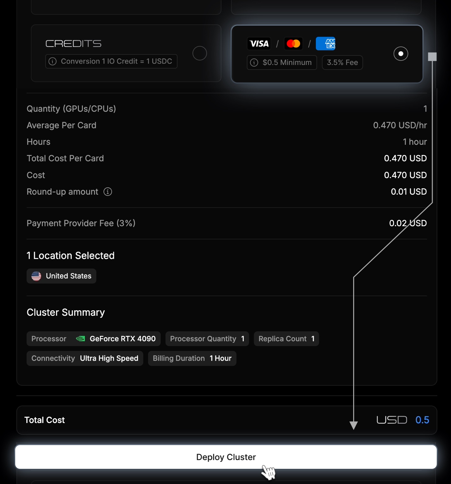The image size is (451, 484).
Task: Click the 0.470 USD/hr average value
Action: click(x=400, y=125)
